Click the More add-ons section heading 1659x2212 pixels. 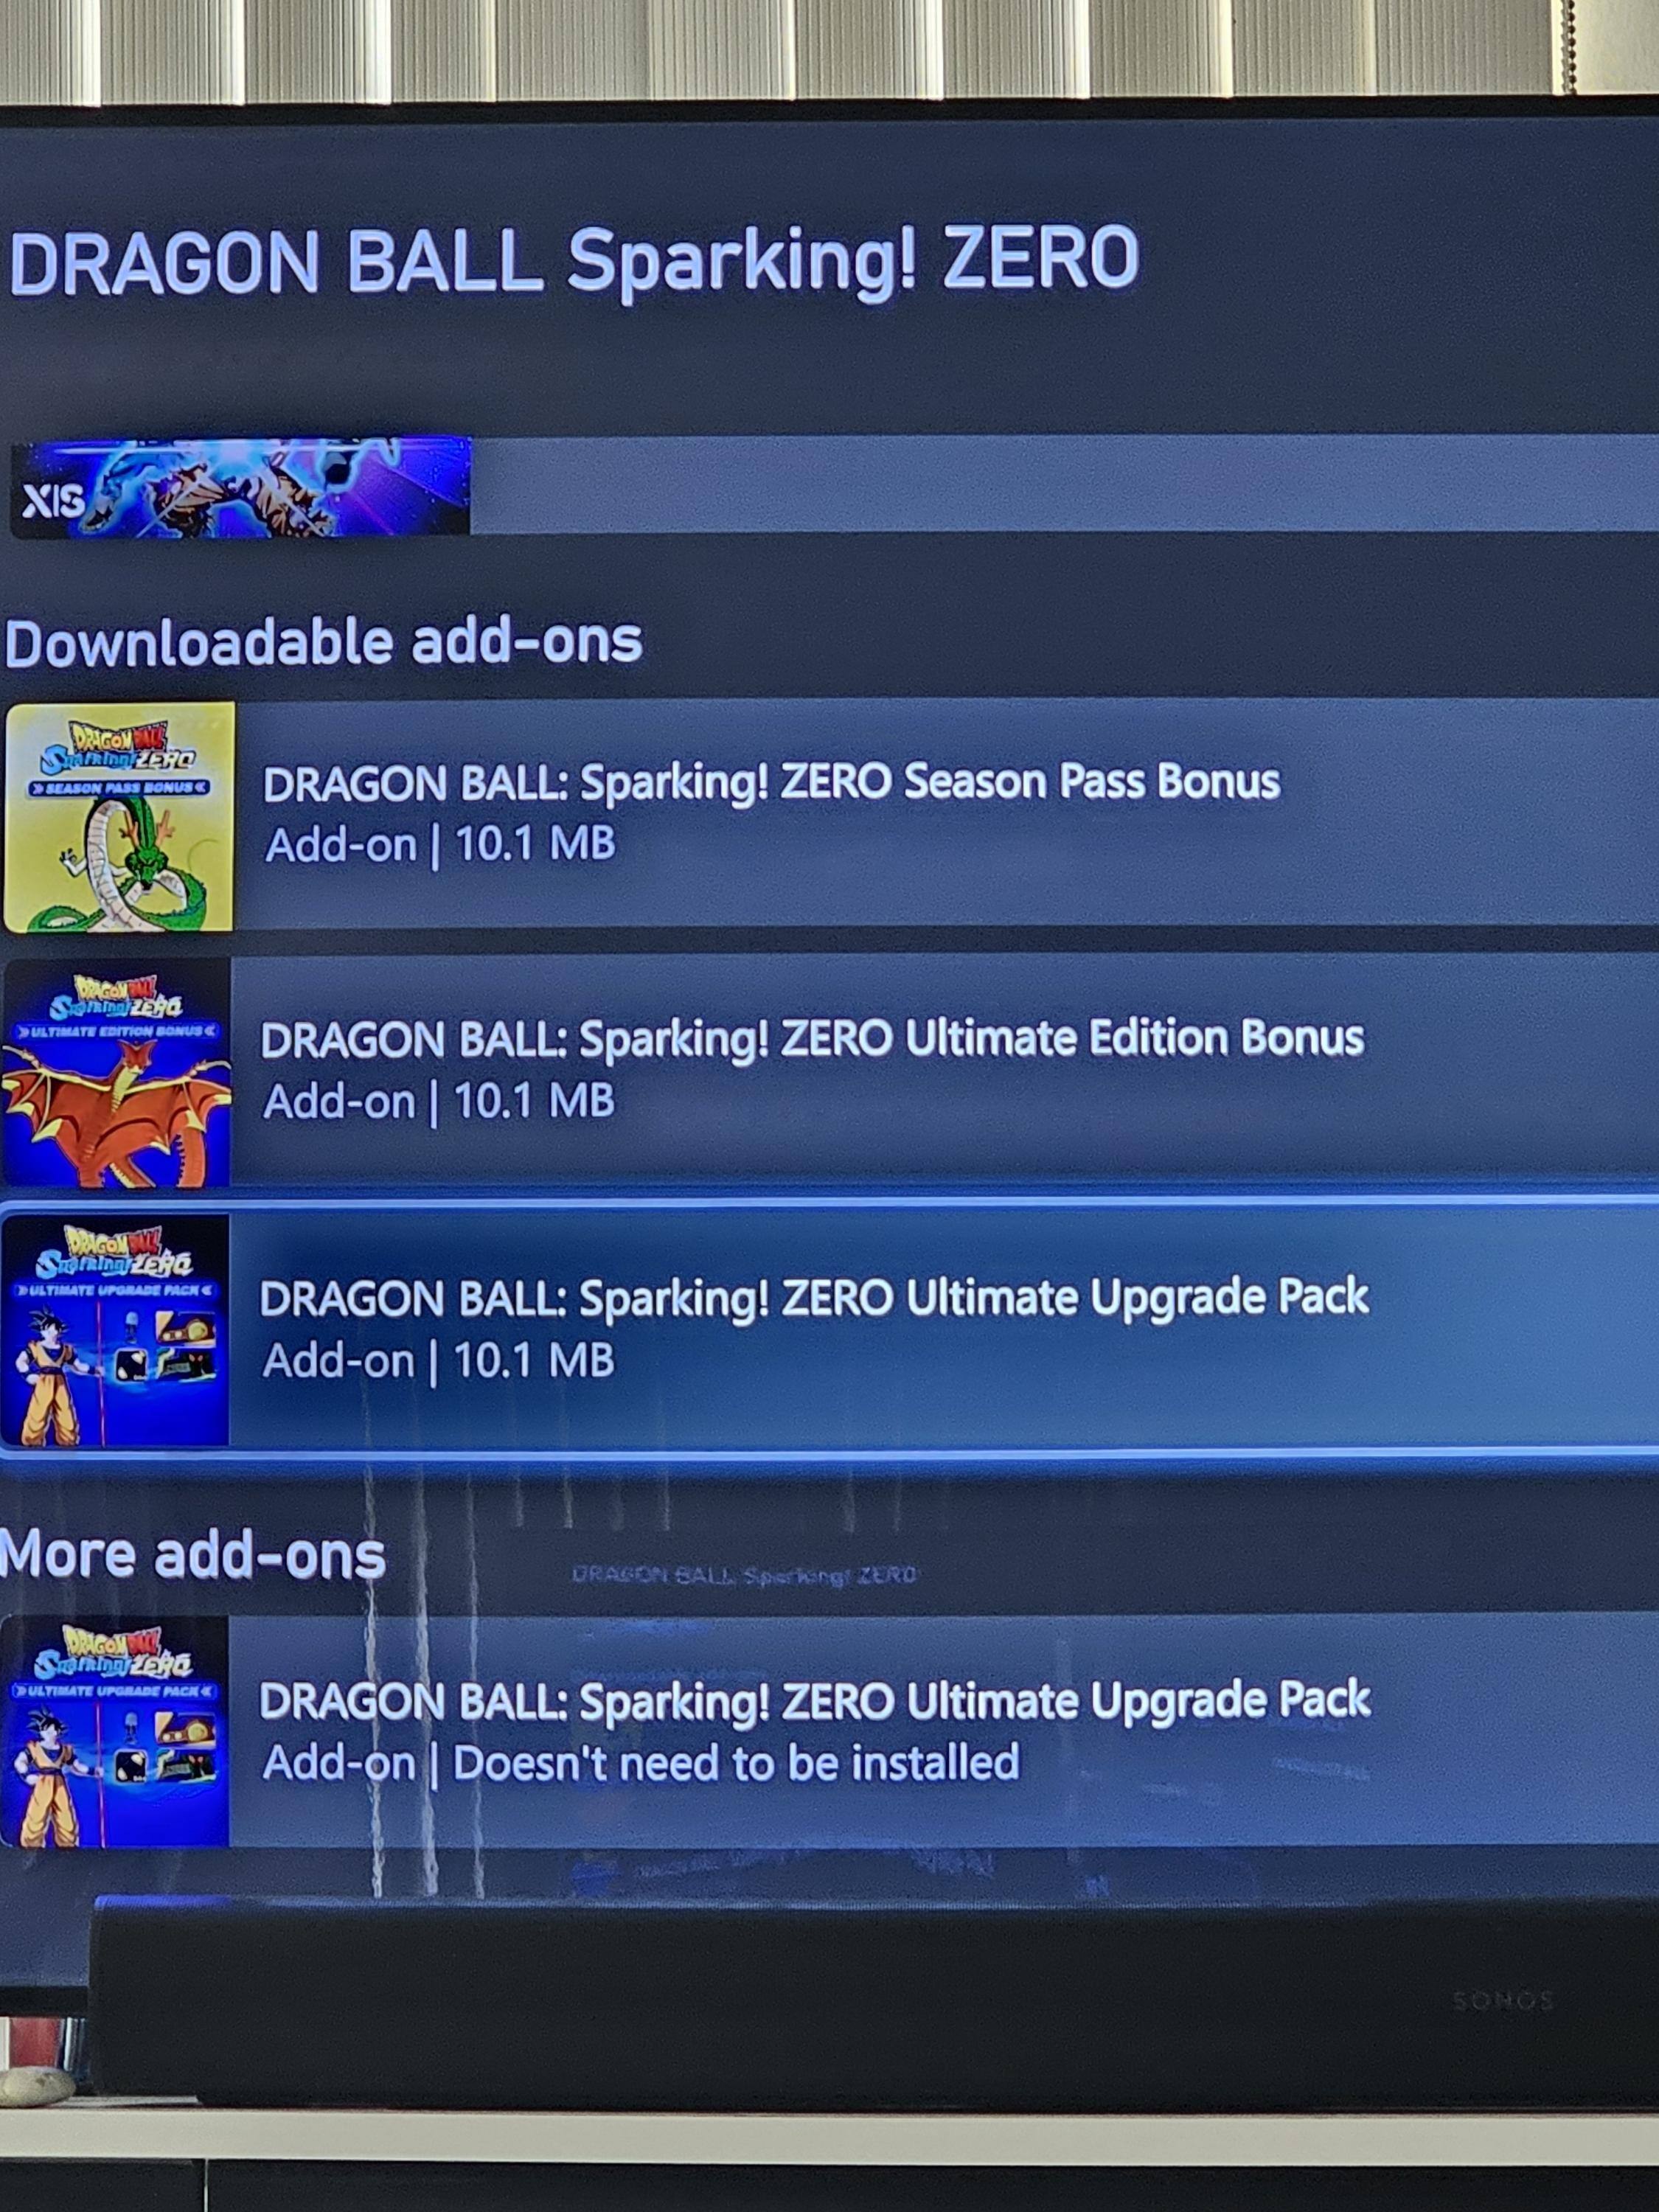coord(193,1557)
